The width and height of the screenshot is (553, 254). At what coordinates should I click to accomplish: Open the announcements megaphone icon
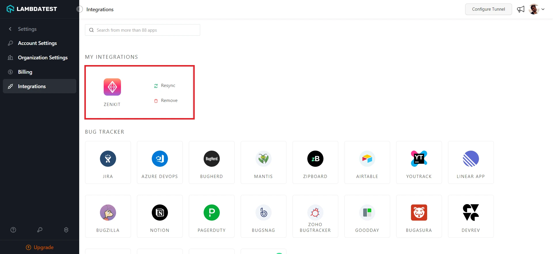pos(520,9)
